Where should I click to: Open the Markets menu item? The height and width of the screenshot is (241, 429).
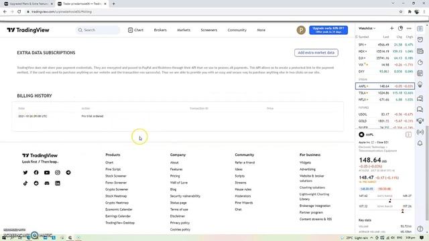[x=184, y=30]
